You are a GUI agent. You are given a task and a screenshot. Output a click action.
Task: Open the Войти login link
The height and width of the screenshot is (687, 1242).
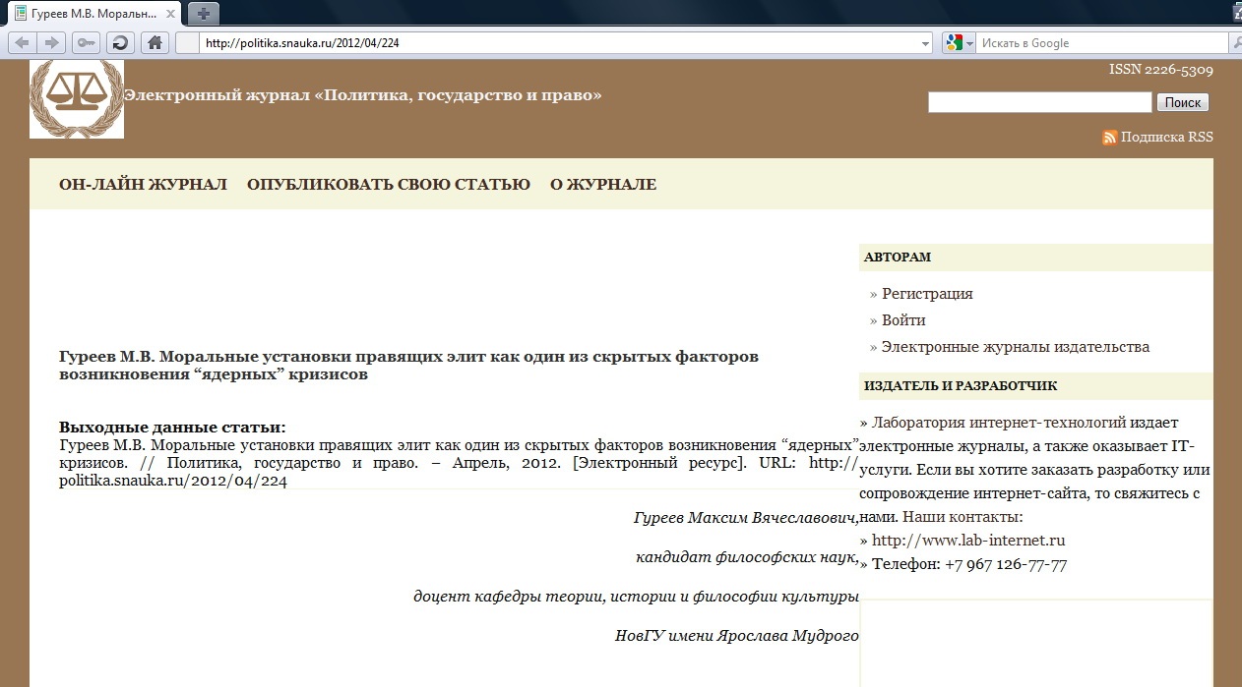pos(903,320)
